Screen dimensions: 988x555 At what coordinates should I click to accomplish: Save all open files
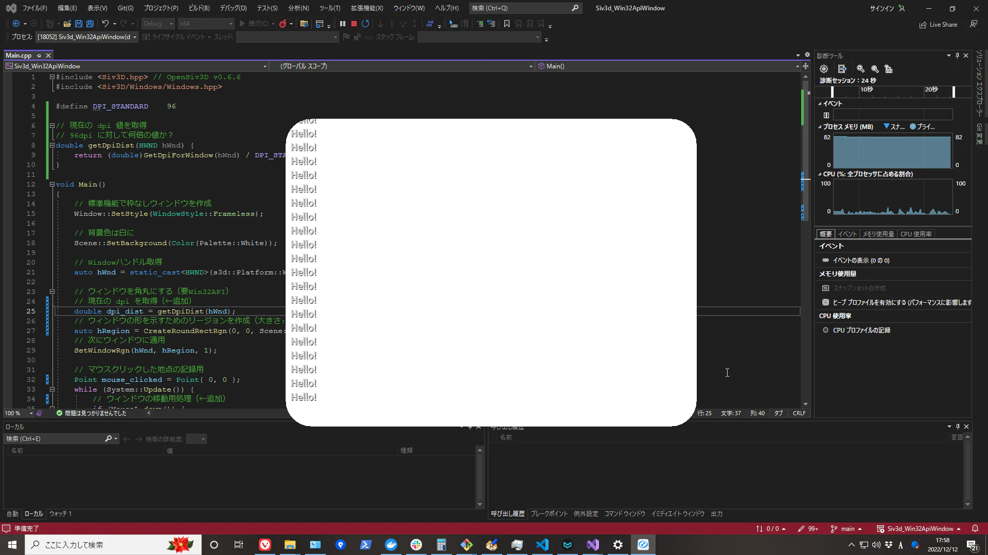tap(90, 24)
